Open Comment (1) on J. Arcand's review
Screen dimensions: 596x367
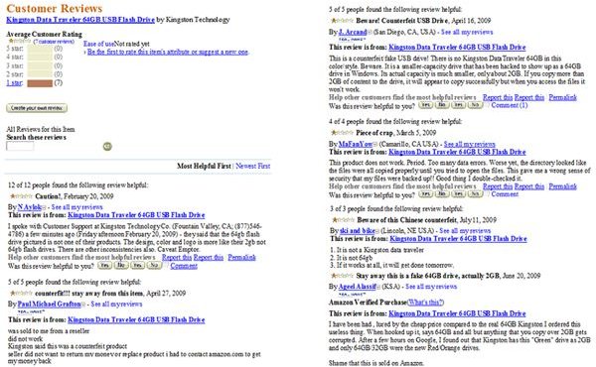pos(510,105)
